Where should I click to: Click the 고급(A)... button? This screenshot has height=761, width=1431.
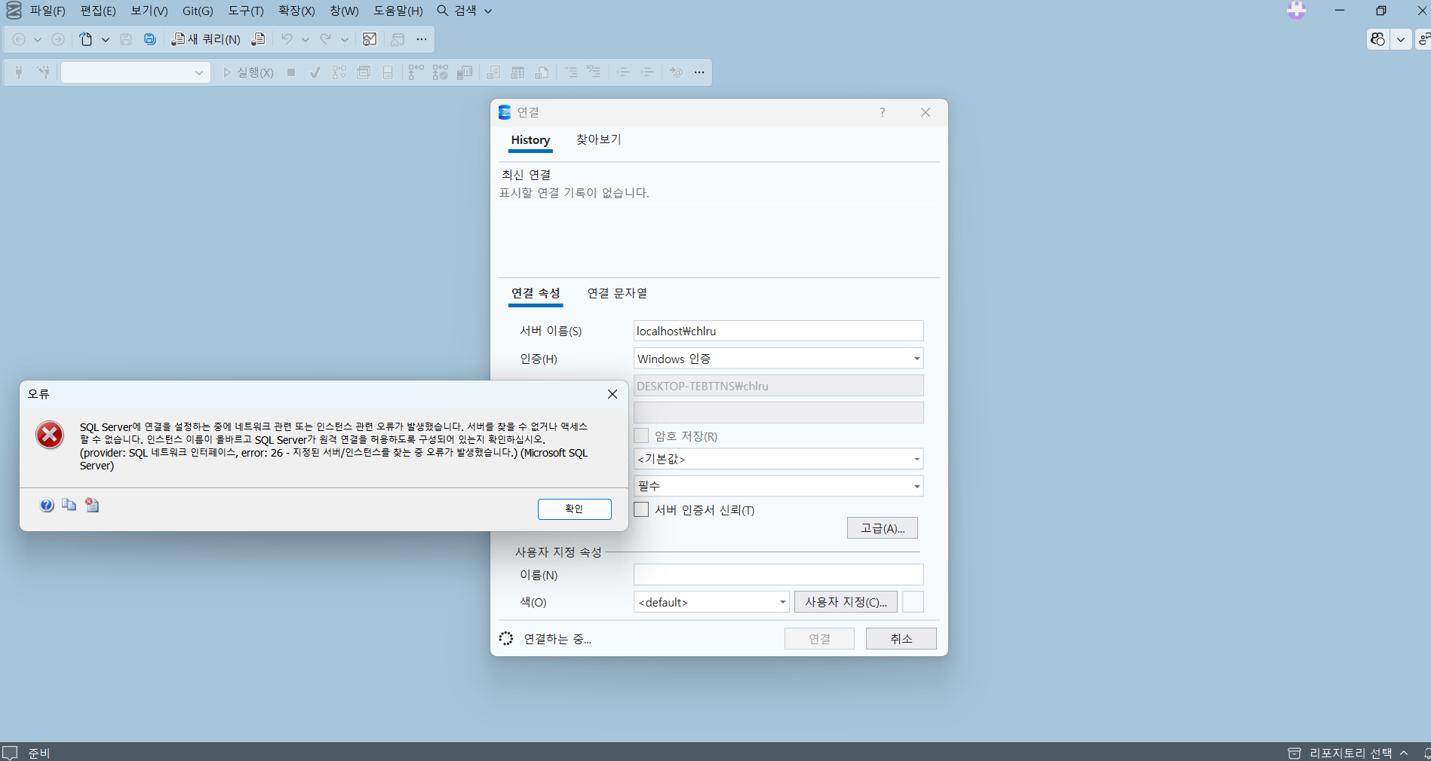point(883,528)
